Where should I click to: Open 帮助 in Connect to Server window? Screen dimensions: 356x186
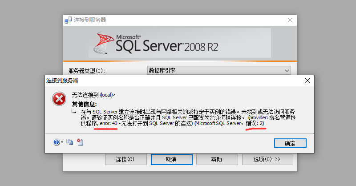tap(217, 159)
